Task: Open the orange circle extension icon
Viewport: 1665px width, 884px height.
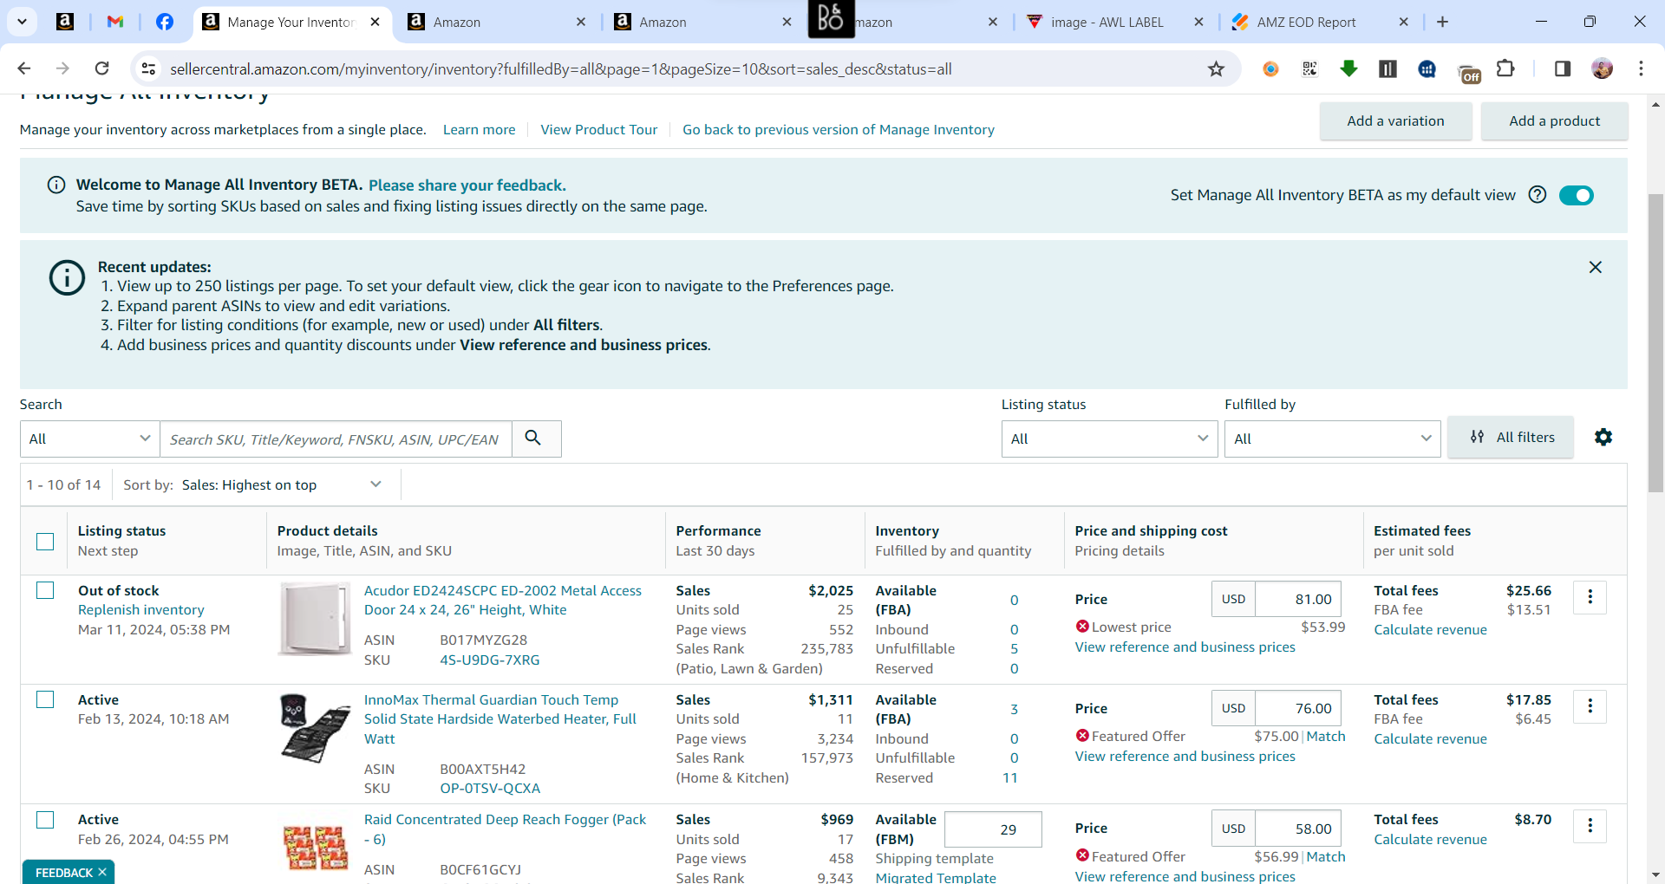Action: coord(1270,68)
